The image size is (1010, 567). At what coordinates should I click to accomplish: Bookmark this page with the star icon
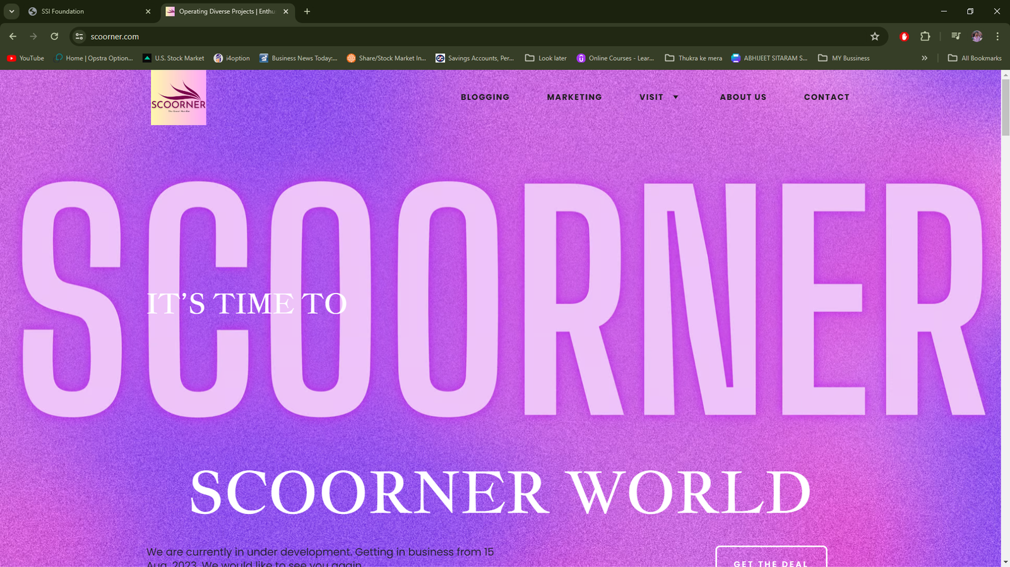click(874, 37)
